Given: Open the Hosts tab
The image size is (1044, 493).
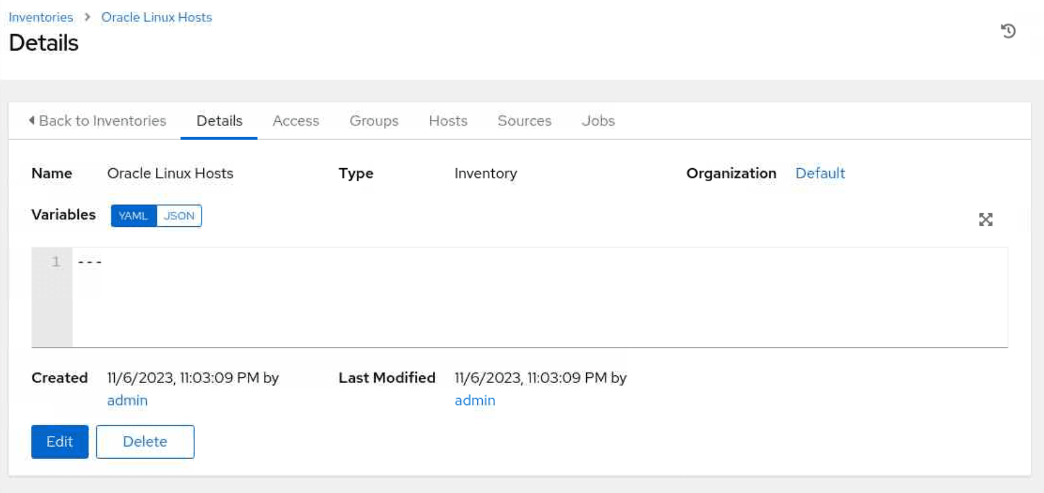Looking at the screenshot, I should click(448, 121).
